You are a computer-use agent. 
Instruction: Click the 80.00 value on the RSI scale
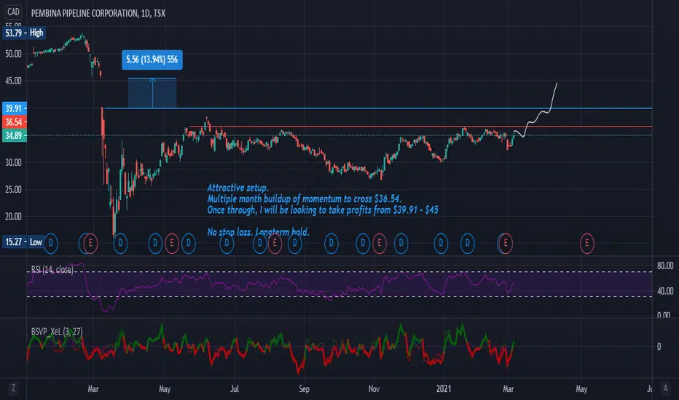point(665,266)
